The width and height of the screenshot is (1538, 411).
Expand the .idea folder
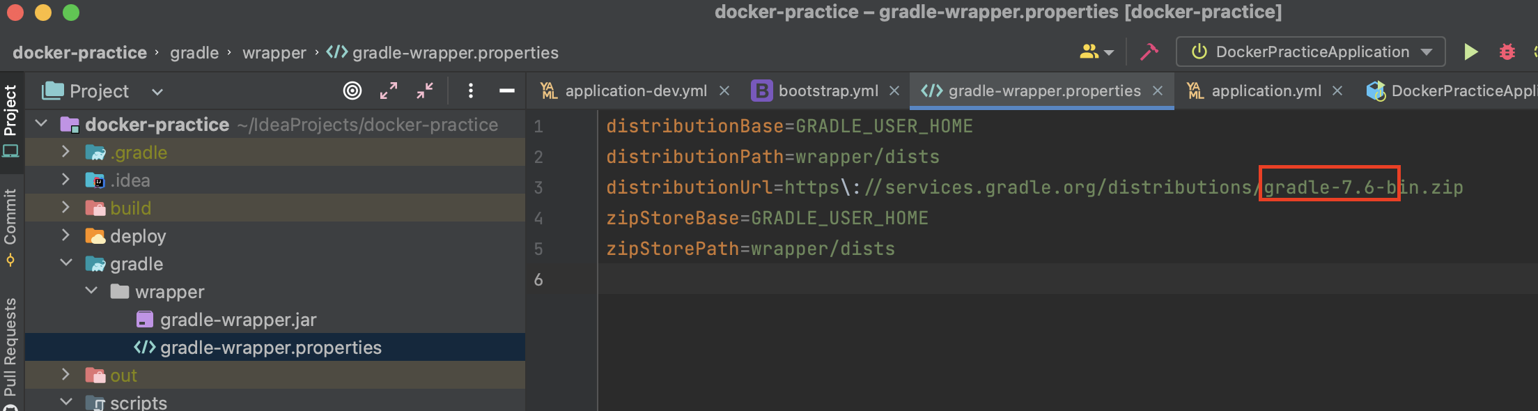65,180
